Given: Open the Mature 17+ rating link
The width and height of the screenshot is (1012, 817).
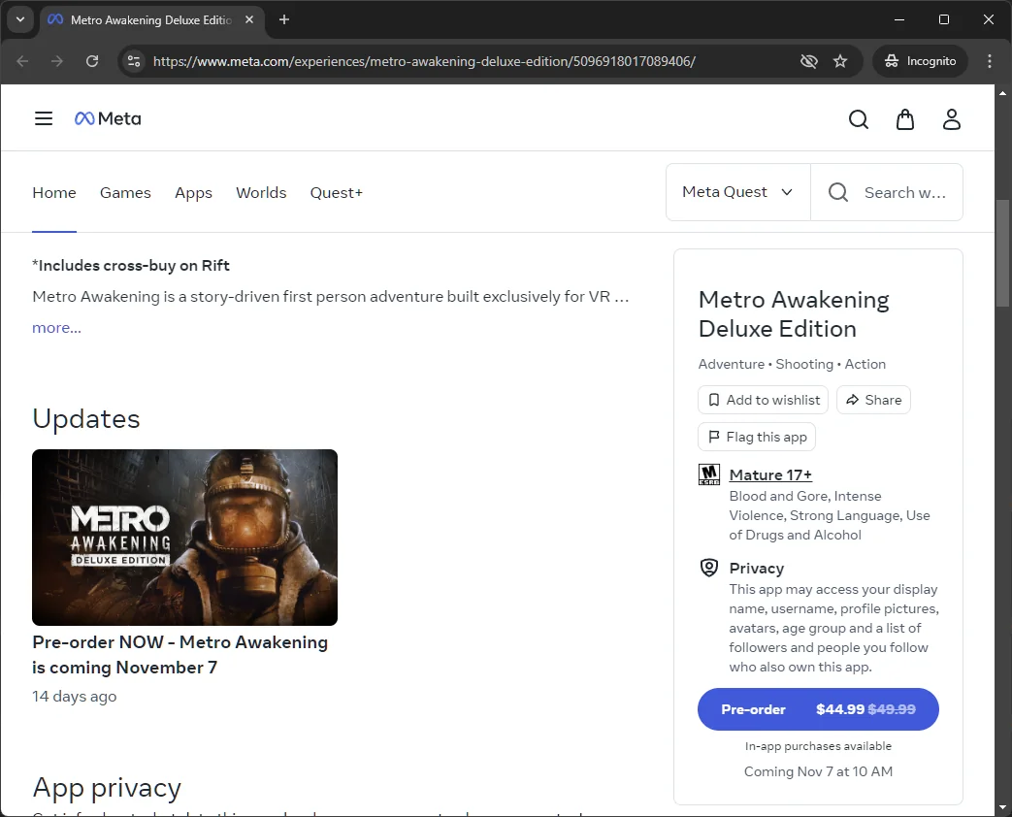Looking at the screenshot, I should [x=770, y=475].
